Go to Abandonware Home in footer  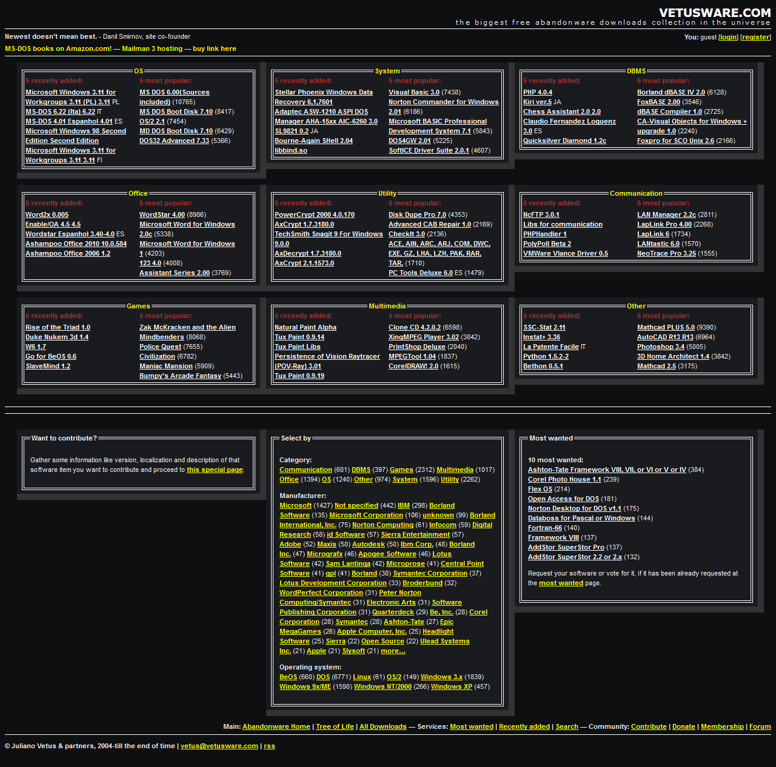pyautogui.click(x=276, y=726)
